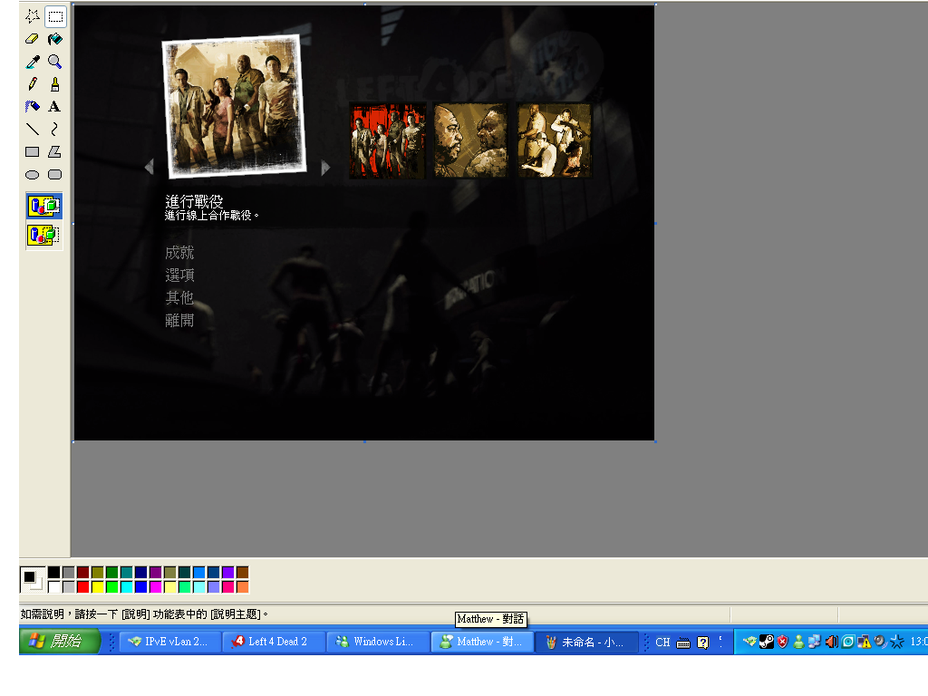The width and height of the screenshot is (928, 696).
Task: Click the Steam icon in system tray
Action: tap(766, 643)
